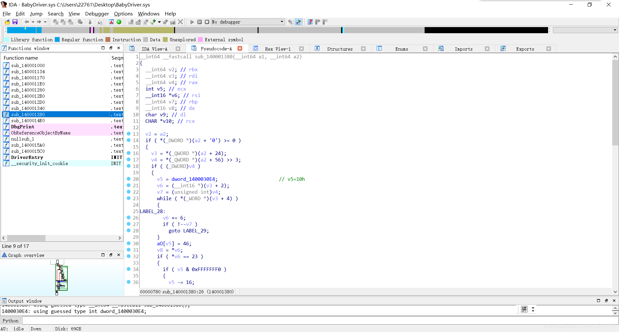The height and width of the screenshot is (332, 619).
Task: Toggle breakpoint dot on line 14
Action: click(x=129, y=140)
